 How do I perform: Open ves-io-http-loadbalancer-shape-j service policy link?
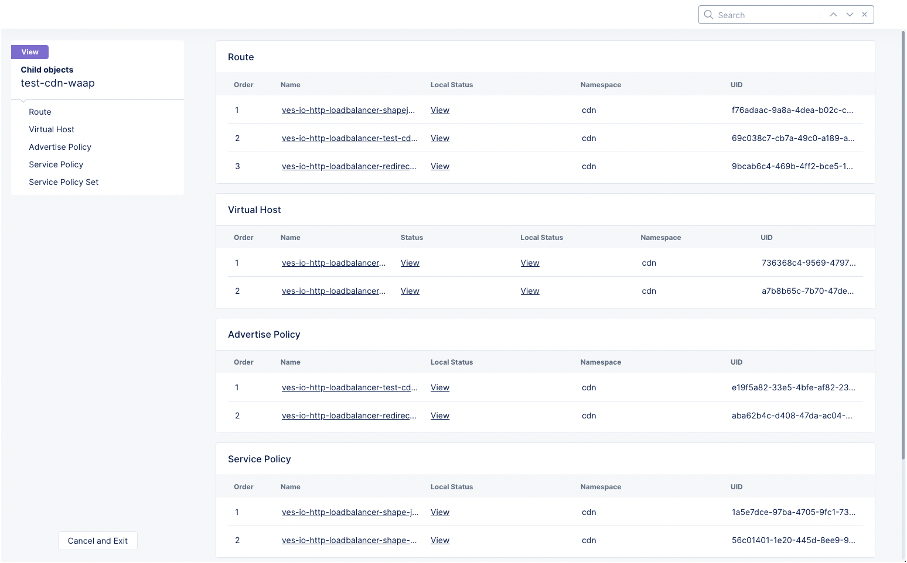pyautogui.click(x=350, y=512)
